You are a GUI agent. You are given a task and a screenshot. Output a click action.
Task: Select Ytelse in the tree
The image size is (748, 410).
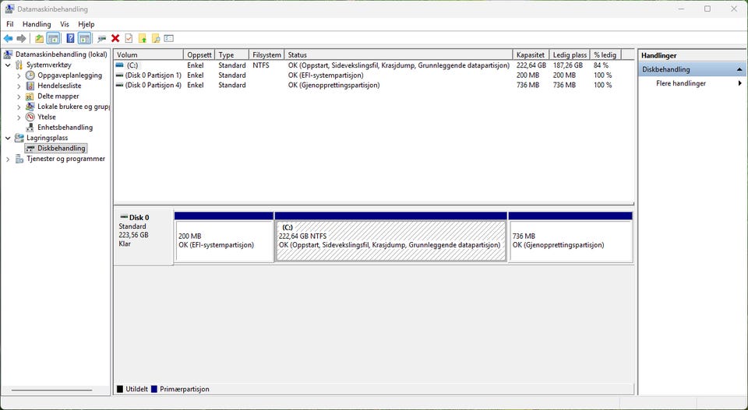click(x=46, y=117)
